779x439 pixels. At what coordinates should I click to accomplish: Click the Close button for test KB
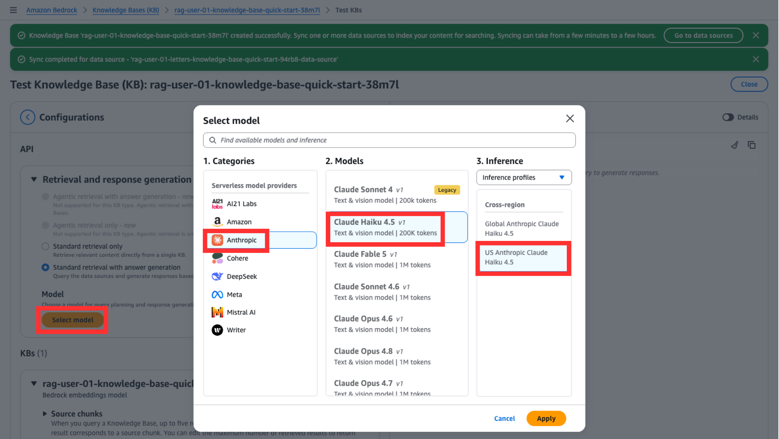[749, 84]
